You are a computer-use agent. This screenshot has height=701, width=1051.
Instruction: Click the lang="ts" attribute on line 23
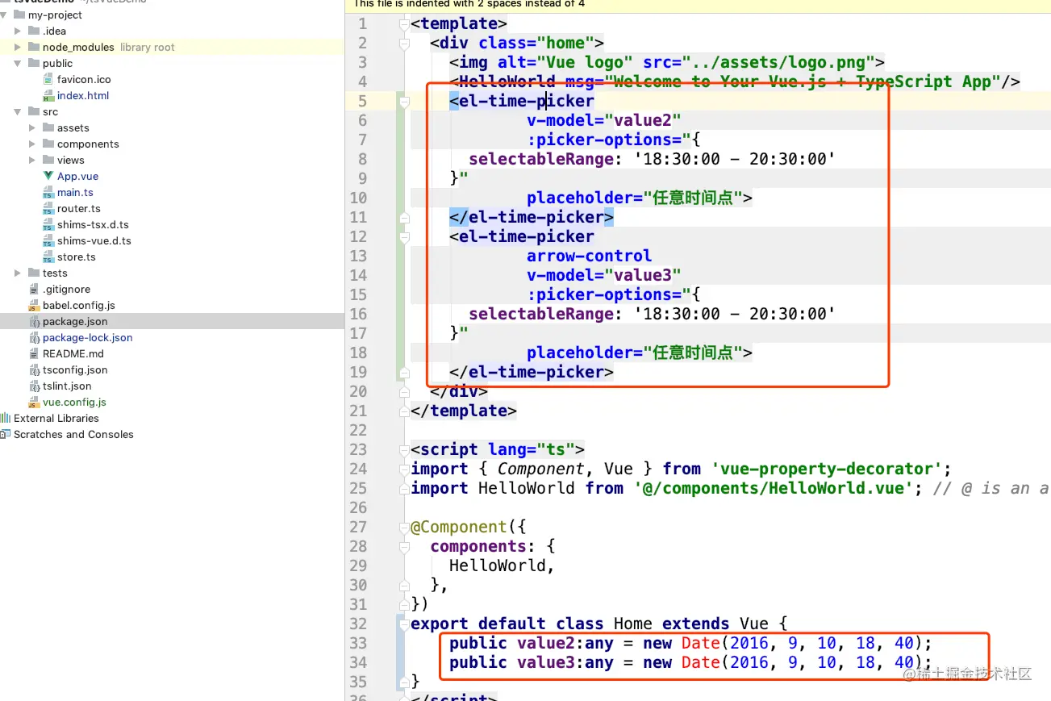tap(532, 450)
